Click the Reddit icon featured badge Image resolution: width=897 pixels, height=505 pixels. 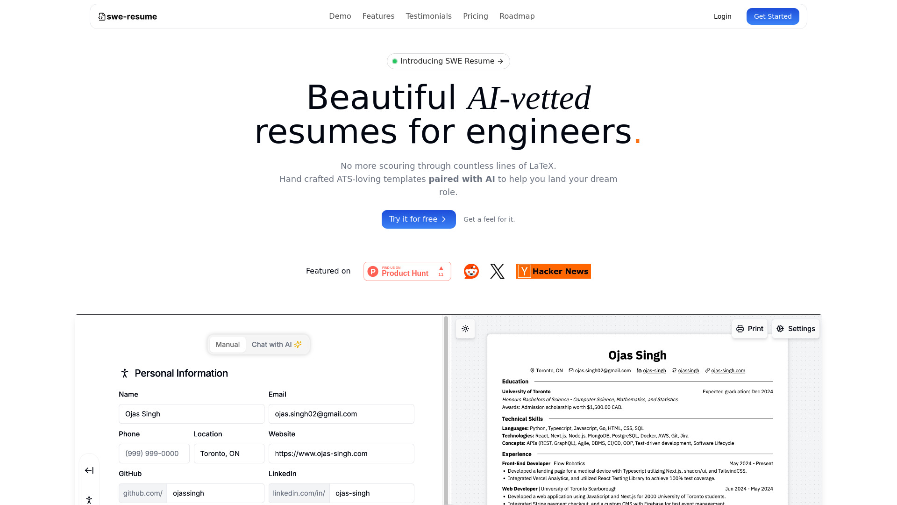click(470, 271)
